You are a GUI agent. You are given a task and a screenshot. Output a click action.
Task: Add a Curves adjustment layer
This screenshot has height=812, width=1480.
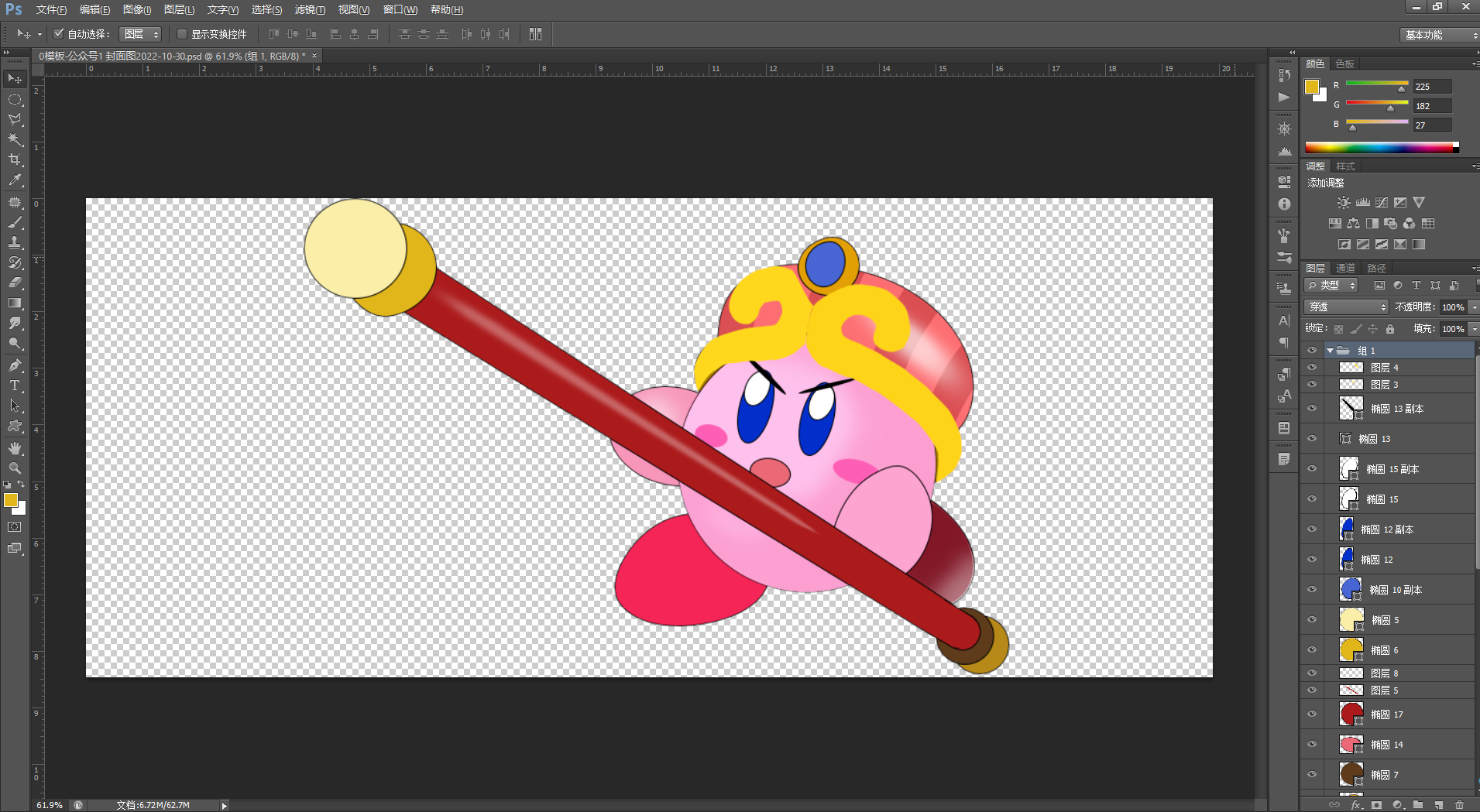(x=1382, y=203)
